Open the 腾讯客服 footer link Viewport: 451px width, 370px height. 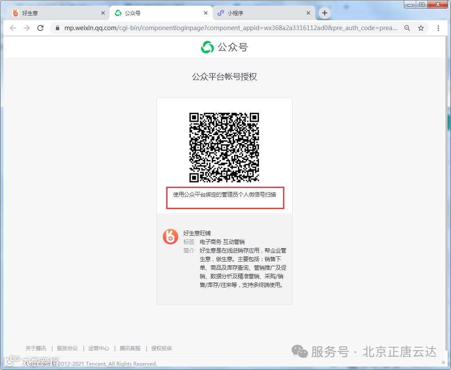130,348
